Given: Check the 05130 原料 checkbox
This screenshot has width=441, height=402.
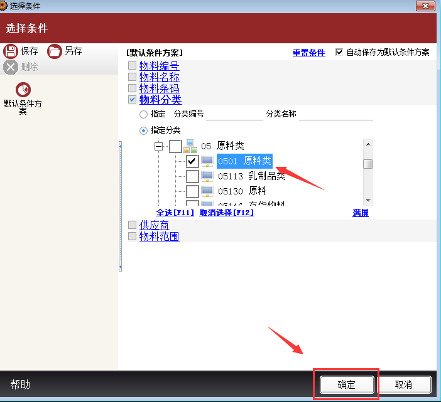Looking at the screenshot, I should tap(192, 191).
